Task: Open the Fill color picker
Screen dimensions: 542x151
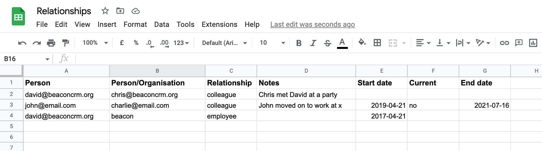Action: tap(362, 43)
